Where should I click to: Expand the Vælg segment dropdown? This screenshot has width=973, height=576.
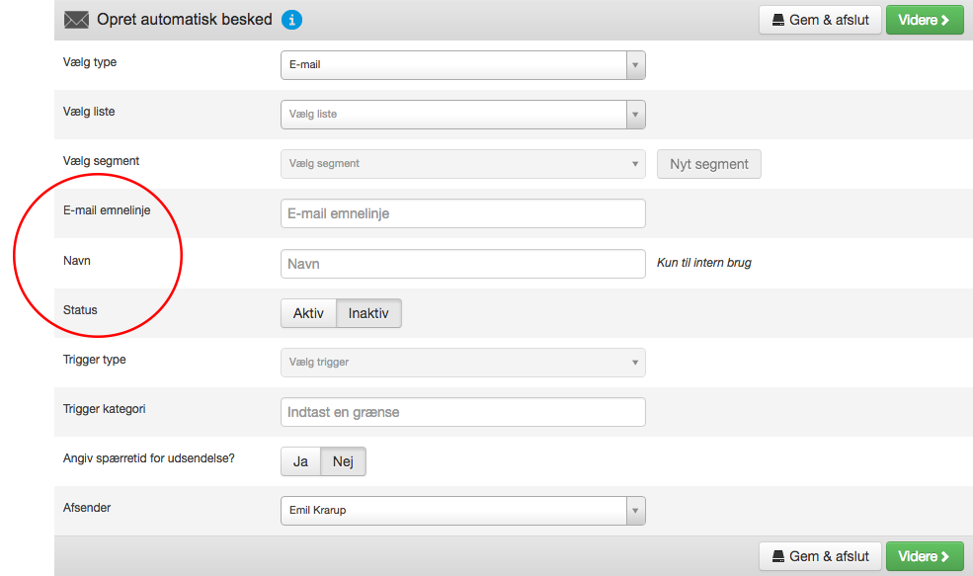[463, 164]
